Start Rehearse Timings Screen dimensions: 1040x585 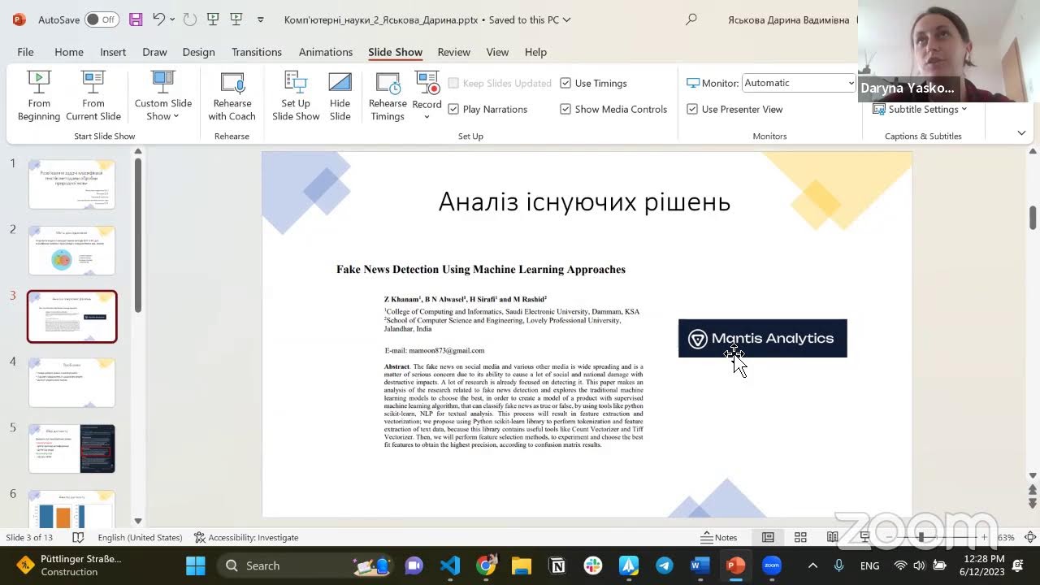(388, 96)
